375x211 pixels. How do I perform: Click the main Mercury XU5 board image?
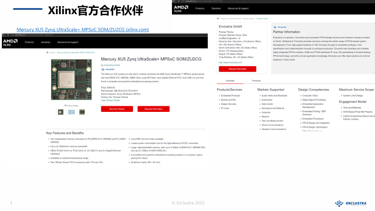[71, 80]
